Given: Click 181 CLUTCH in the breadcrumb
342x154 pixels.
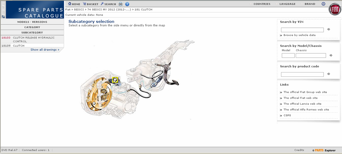Looking at the screenshot, I should coord(143,10).
